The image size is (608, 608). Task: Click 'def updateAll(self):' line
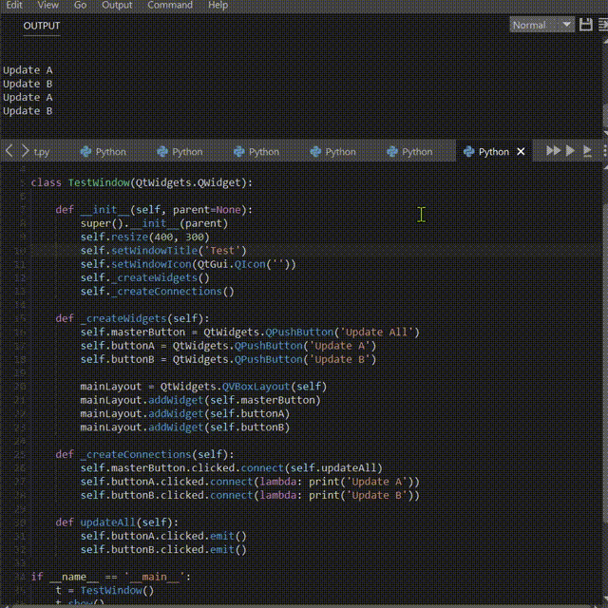(117, 522)
